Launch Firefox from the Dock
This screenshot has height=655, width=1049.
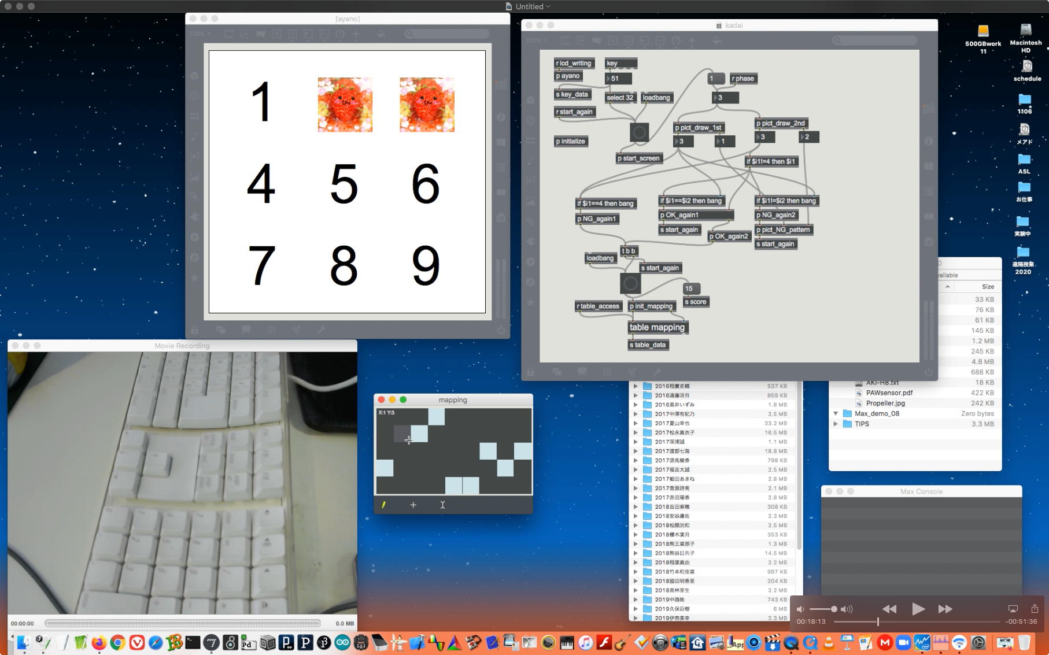[x=99, y=642]
